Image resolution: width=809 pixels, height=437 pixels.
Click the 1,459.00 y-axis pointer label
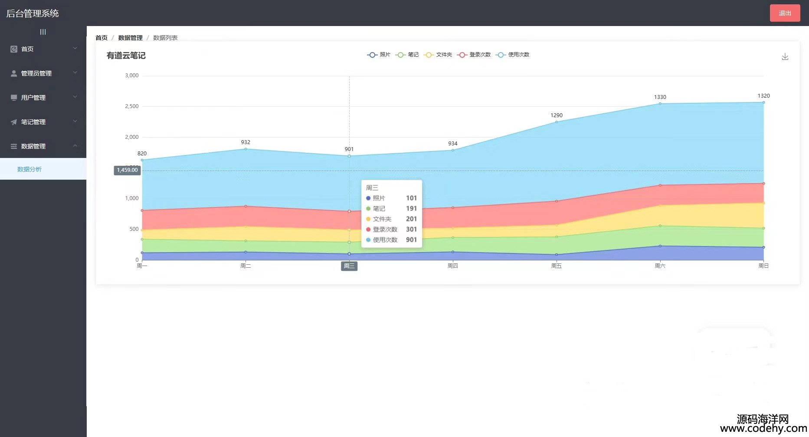(x=127, y=170)
